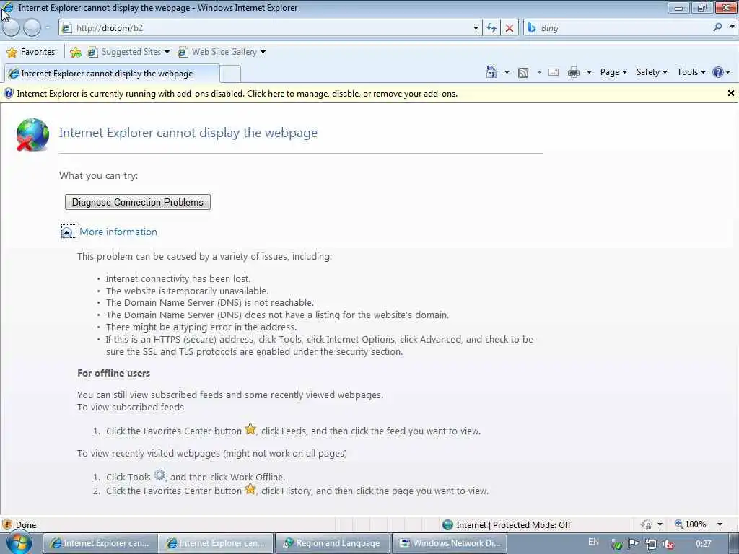Add the page to the Favorites bar
The image size is (739, 554).
click(x=75, y=52)
